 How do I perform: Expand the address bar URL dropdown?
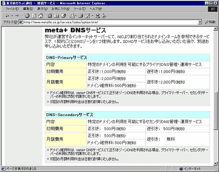(x=200, y=22)
